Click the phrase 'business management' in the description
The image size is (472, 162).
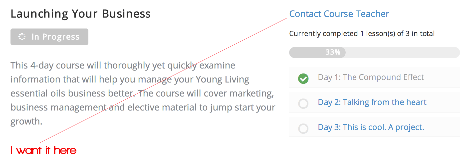59,107
